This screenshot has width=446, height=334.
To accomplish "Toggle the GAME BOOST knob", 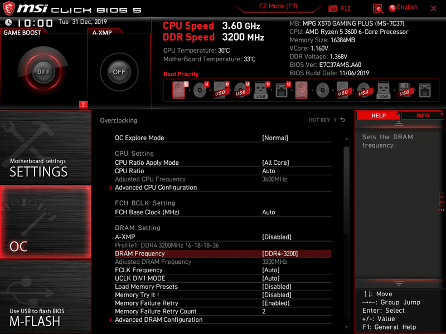I will (x=43, y=72).
